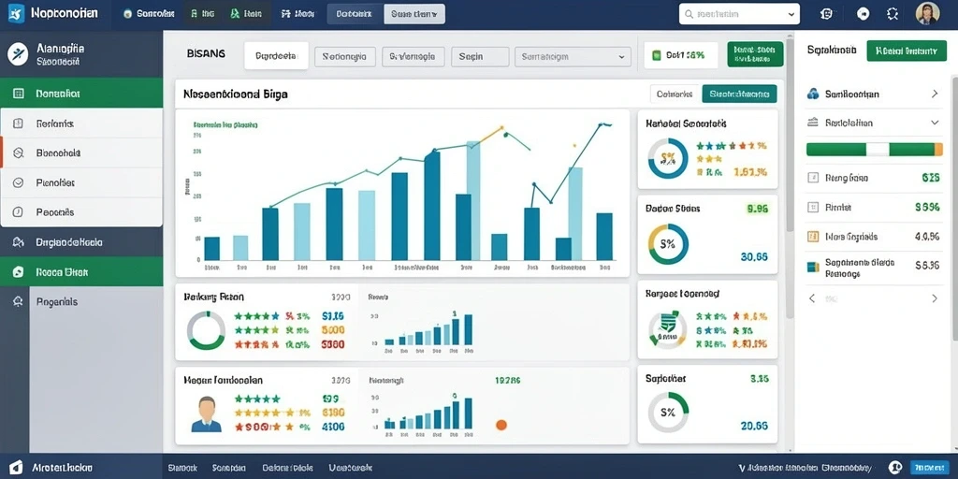Click the search field in the top bar
Image resolution: width=958 pixels, height=479 pixels.
[739, 13]
